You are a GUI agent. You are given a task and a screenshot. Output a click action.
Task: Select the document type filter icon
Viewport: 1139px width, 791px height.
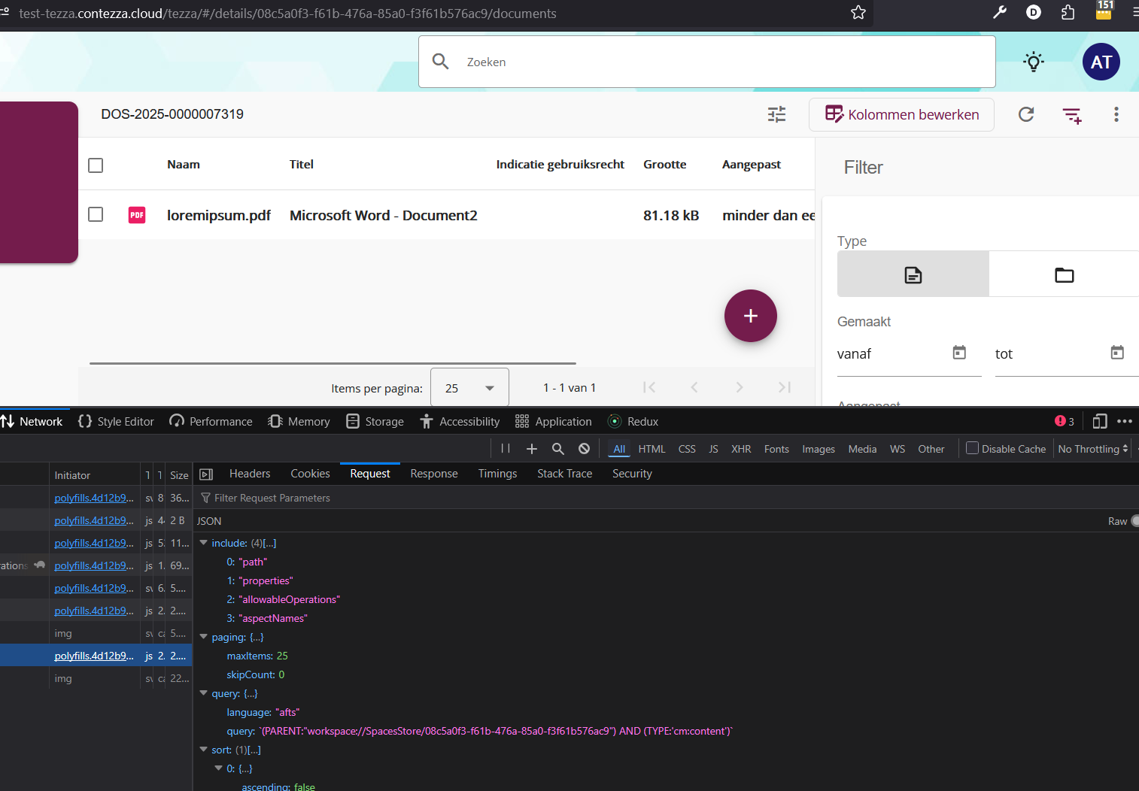(913, 274)
